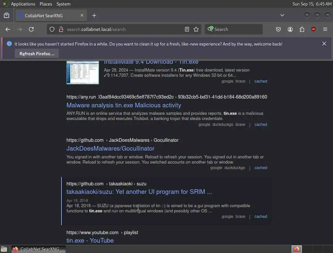Open Malware analysis tin.exe result

click(124, 105)
